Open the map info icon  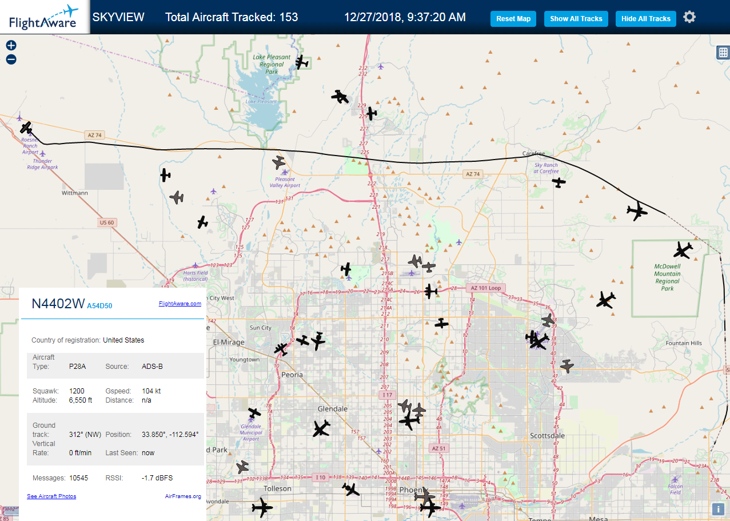point(717,509)
